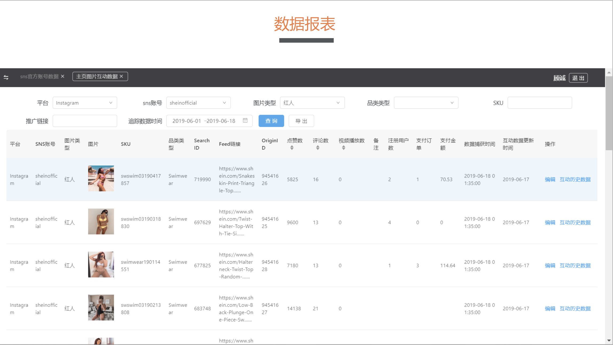Expand the 图片类型 红人 dropdown
This screenshot has height=345, width=613.
coord(312,103)
